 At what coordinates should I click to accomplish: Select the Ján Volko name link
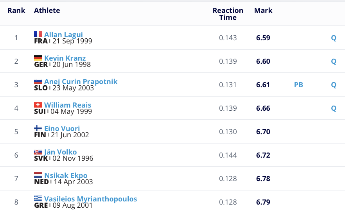coord(60,152)
